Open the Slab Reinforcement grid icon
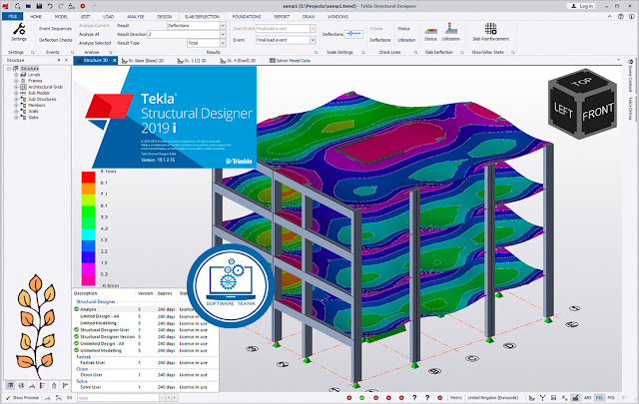This screenshot has height=404, width=639. pyautogui.click(x=490, y=29)
